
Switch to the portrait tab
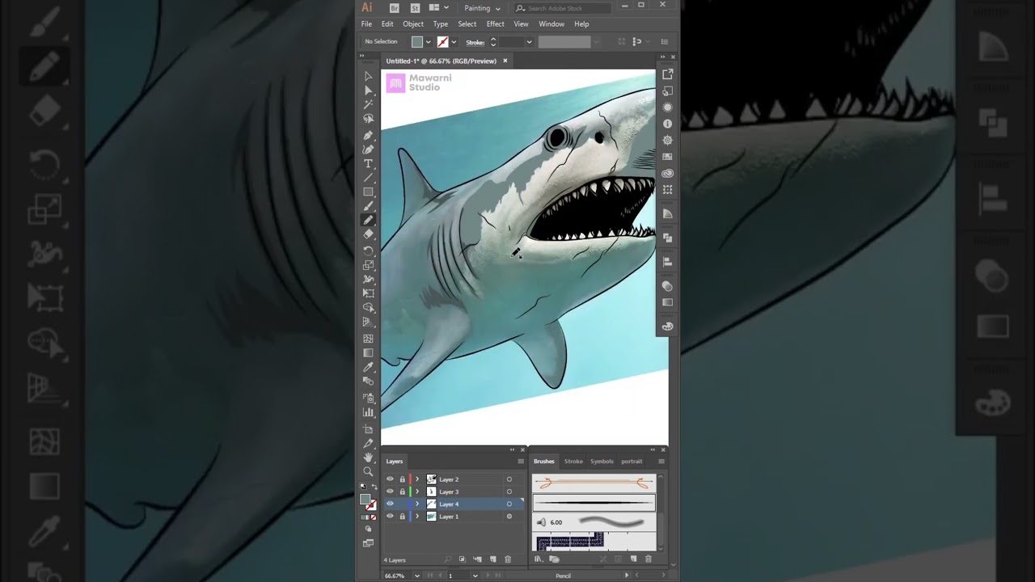tap(632, 462)
